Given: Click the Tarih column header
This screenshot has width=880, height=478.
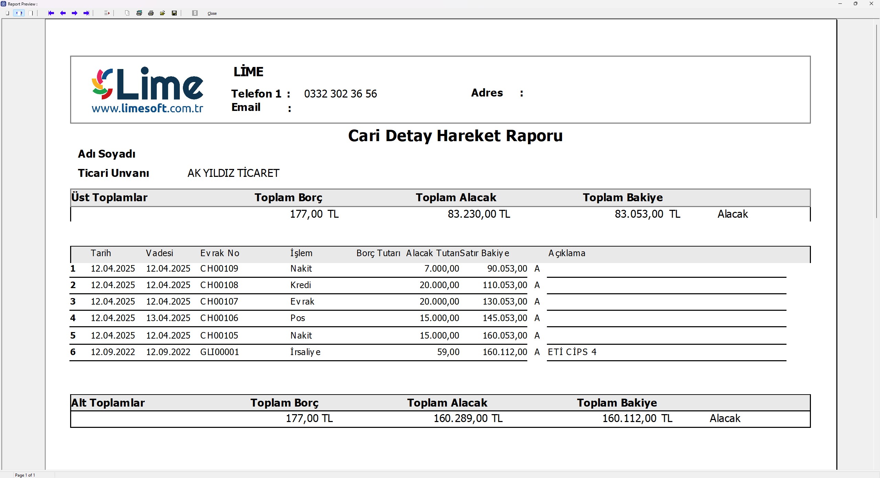Looking at the screenshot, I should [101, 253].
